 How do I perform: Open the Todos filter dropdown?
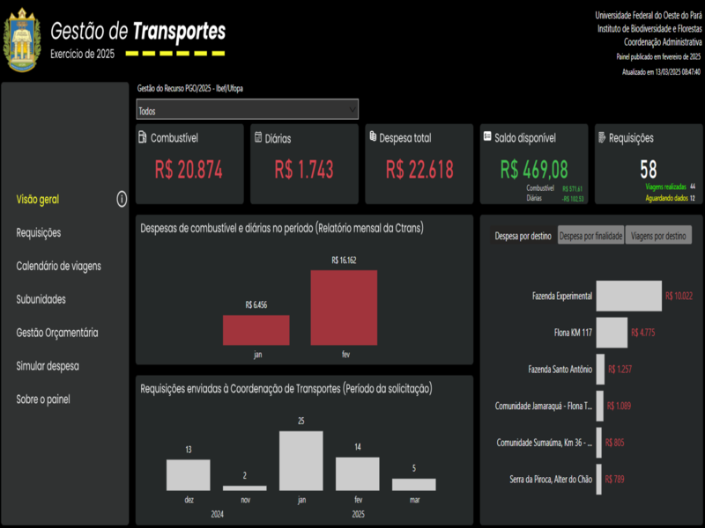click(x=238, y=111)
